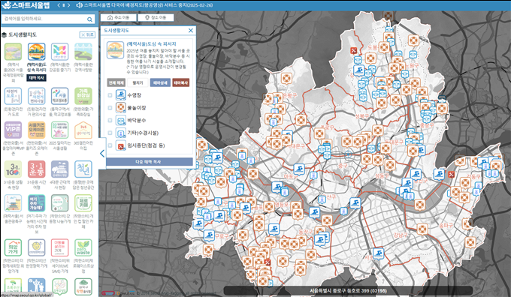Open the 자전거 도로 theme icon

[13, 96]
